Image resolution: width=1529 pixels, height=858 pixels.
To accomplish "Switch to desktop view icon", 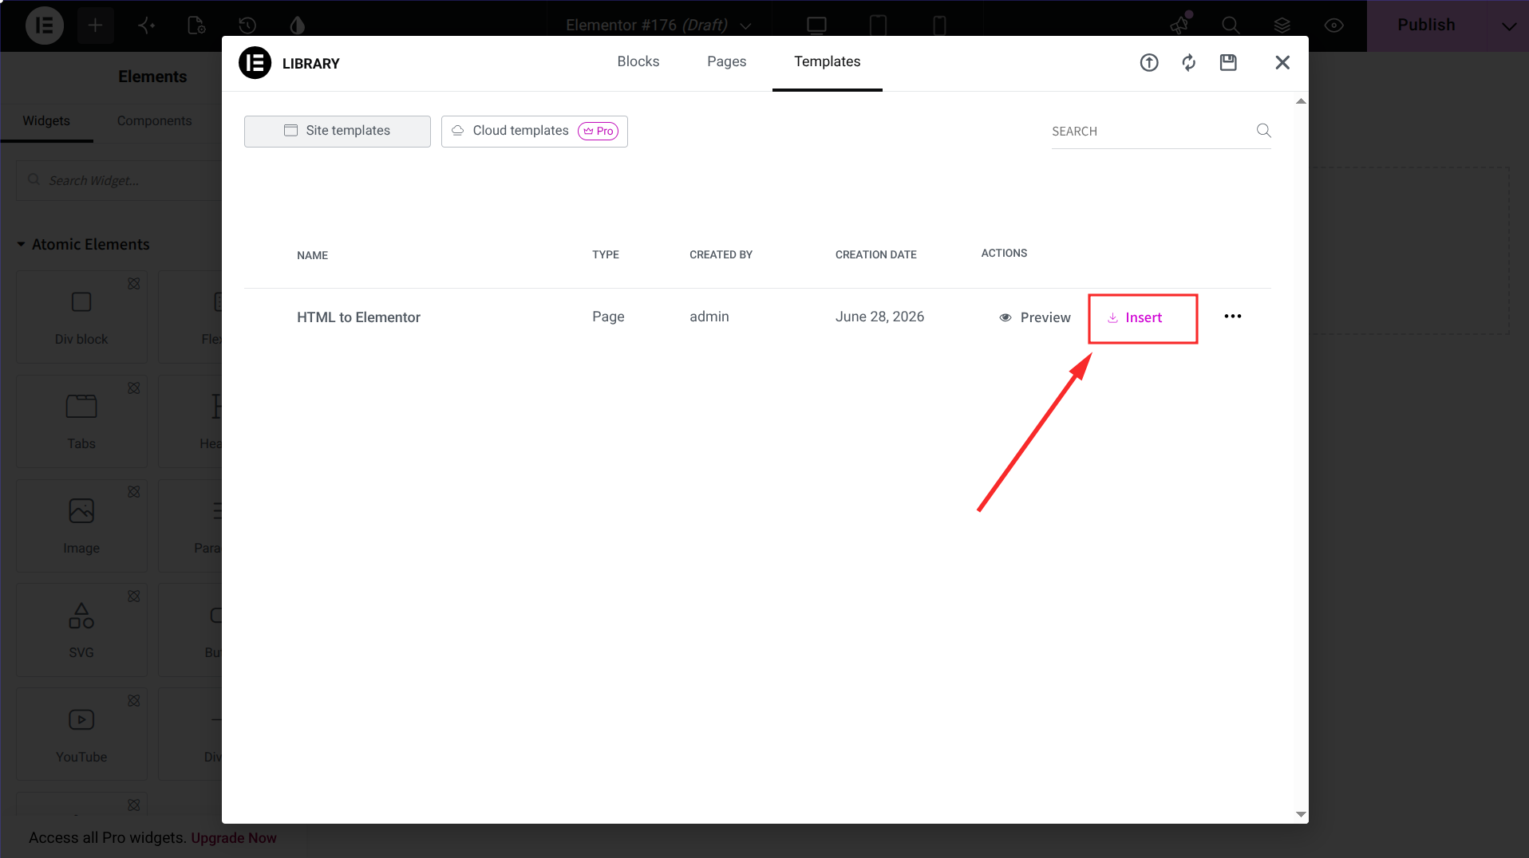I will click(816, 26).
